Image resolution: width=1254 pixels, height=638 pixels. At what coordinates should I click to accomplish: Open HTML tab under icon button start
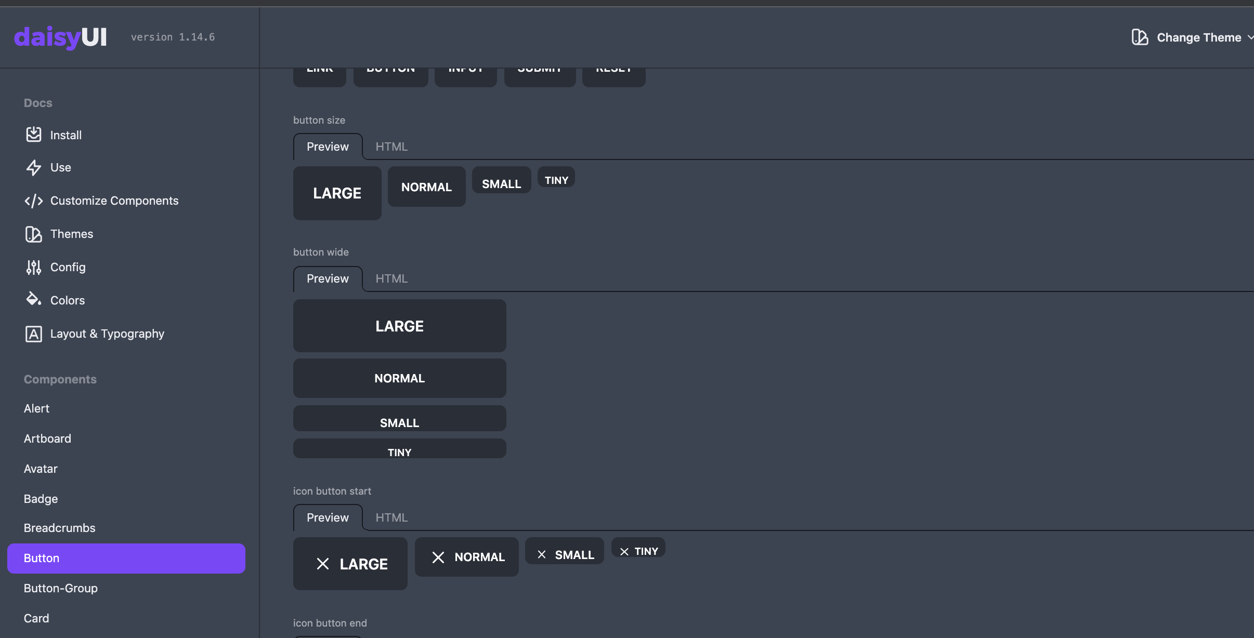(x=391, y=518)
